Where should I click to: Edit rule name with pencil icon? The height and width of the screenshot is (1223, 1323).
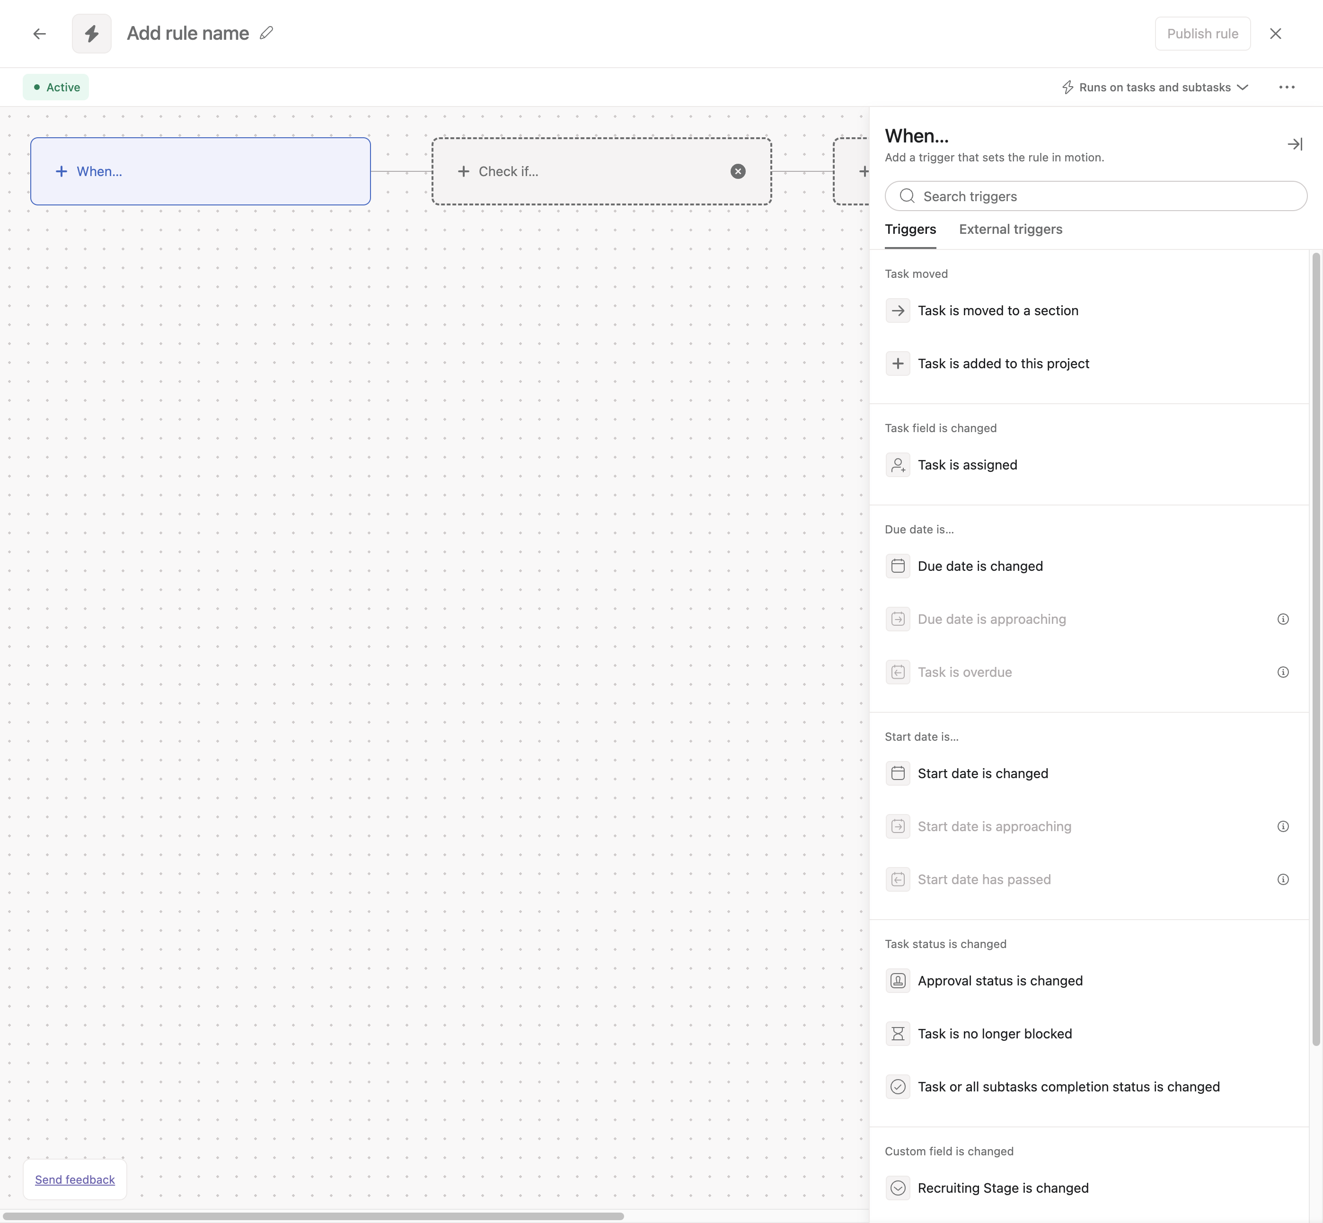click(x=266, y=33)
